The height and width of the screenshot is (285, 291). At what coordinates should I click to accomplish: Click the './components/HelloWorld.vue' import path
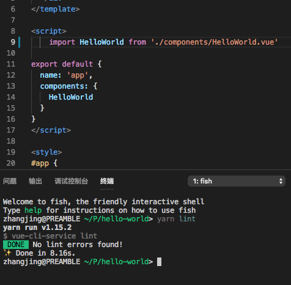click(215, 42)
